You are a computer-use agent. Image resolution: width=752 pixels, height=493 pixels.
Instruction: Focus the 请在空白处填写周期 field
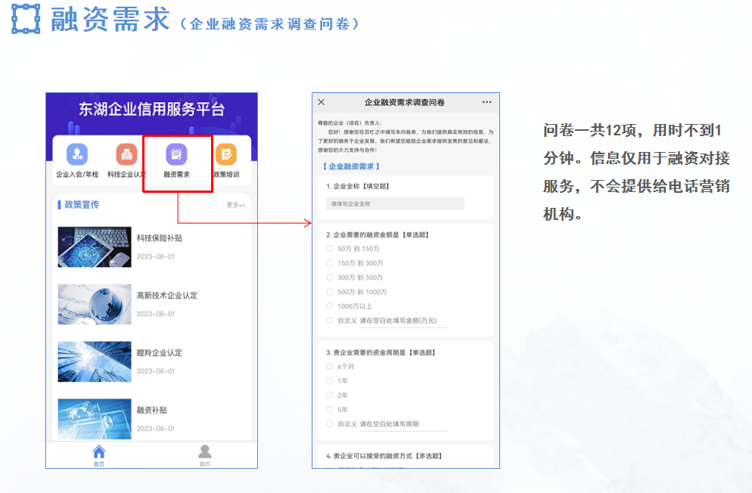point(402,424)
